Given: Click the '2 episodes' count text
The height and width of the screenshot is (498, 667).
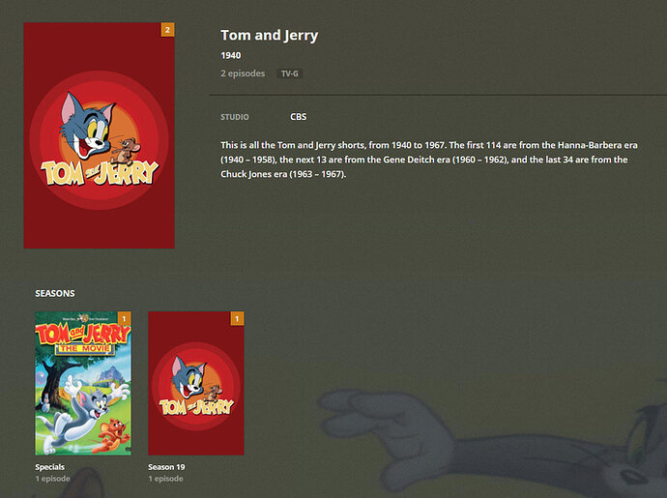Looking at the screenshot, I should click(243, 73).
